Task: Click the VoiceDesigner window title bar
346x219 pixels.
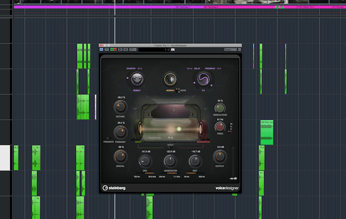Action: 170,45
